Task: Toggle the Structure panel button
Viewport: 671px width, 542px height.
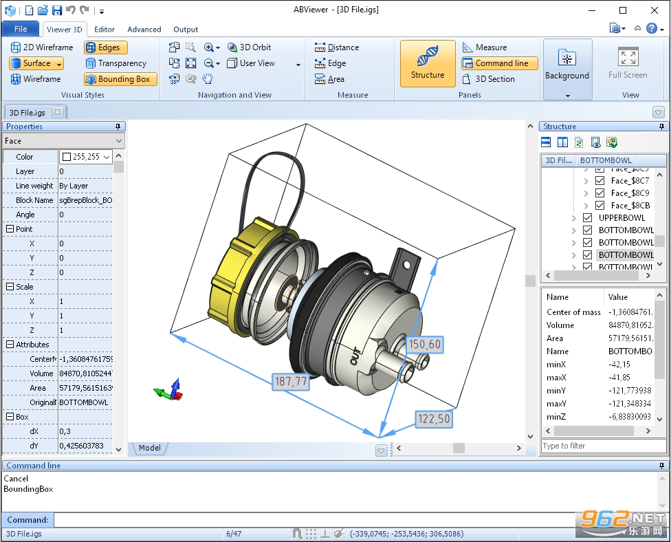Action: click(x=428, y=63)
